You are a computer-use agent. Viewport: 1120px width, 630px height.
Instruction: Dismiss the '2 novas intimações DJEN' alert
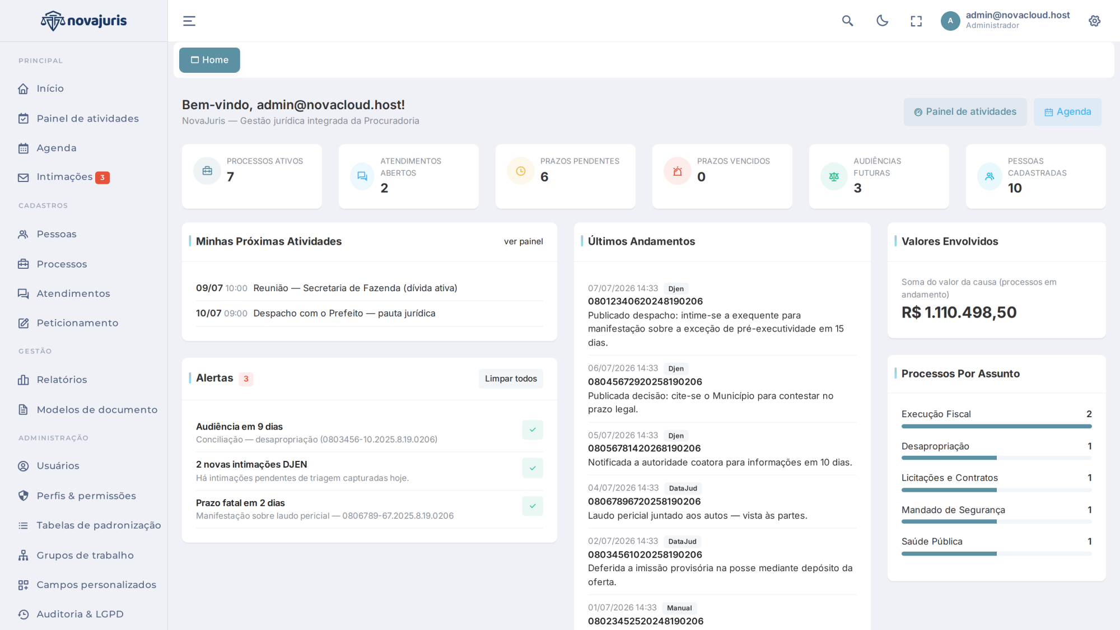(533, 468)
